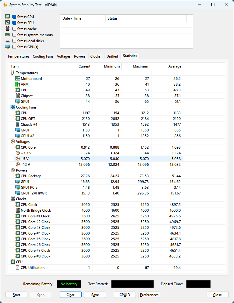The height and width of the screenshot is (303, 234).
Task: Click the Minimum column header
Action: 107,66
